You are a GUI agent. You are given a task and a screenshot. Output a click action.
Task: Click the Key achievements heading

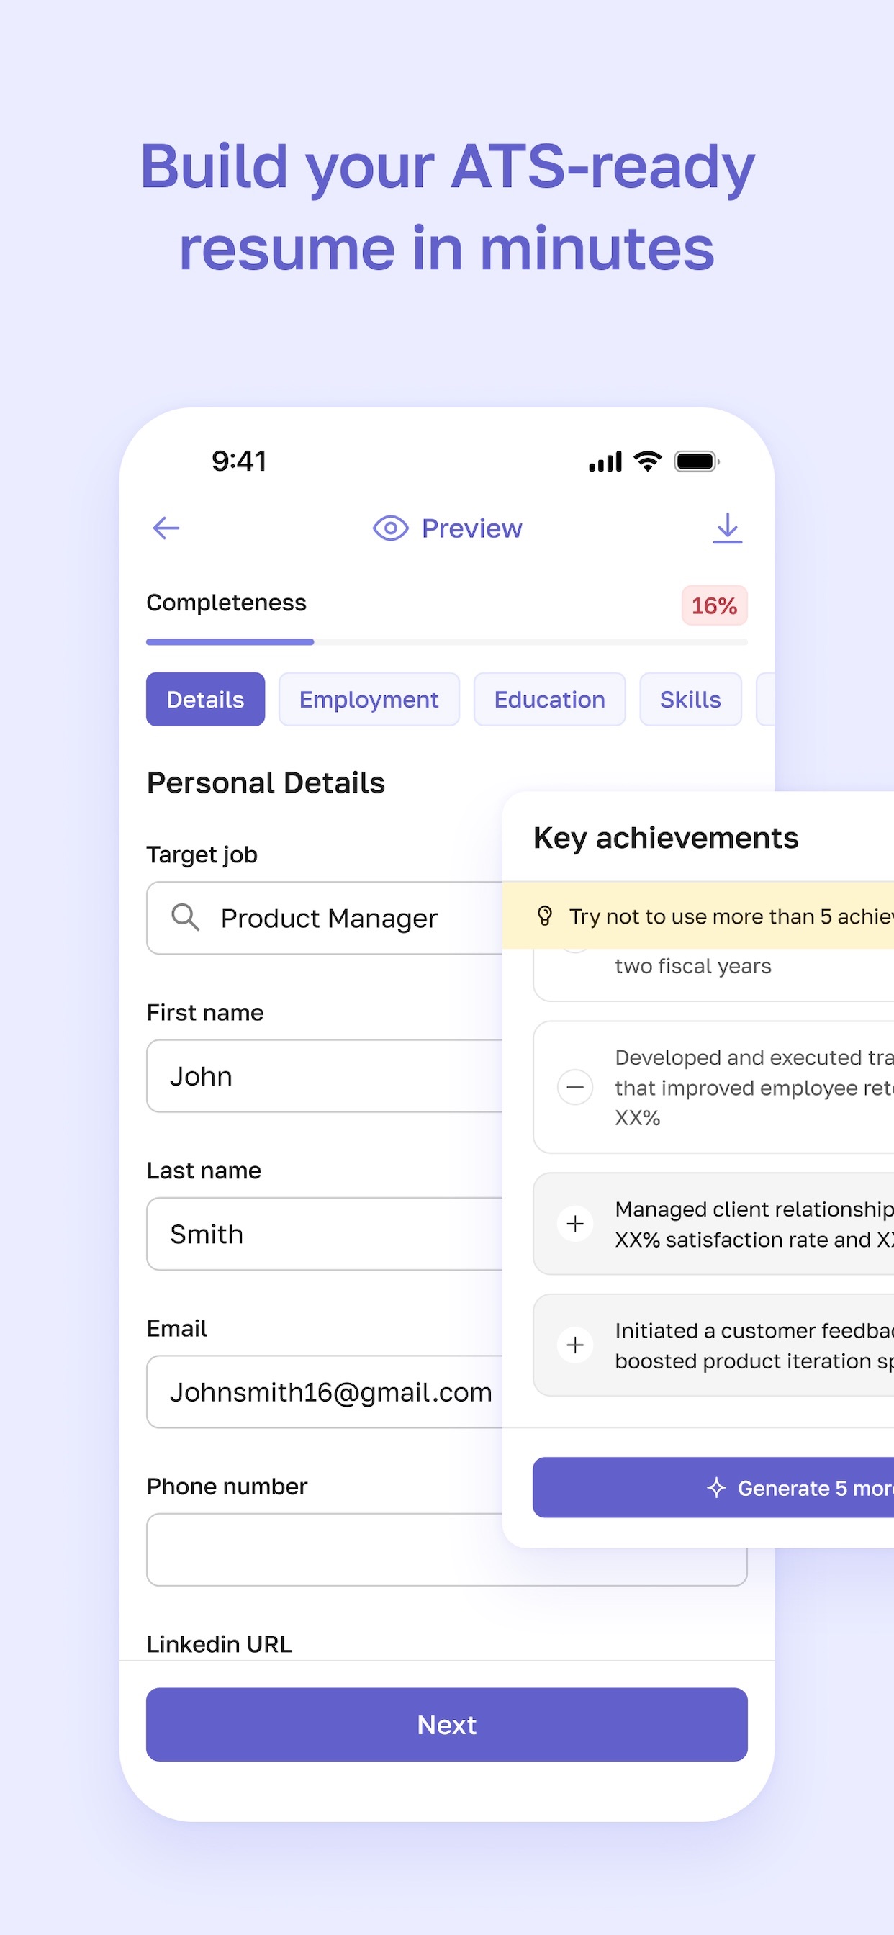(666, 837)
